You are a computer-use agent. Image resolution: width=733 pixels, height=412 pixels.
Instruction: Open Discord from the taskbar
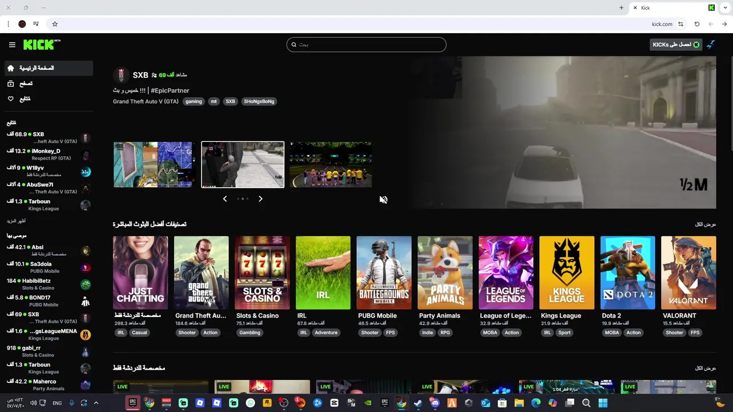tap(435, 403)
